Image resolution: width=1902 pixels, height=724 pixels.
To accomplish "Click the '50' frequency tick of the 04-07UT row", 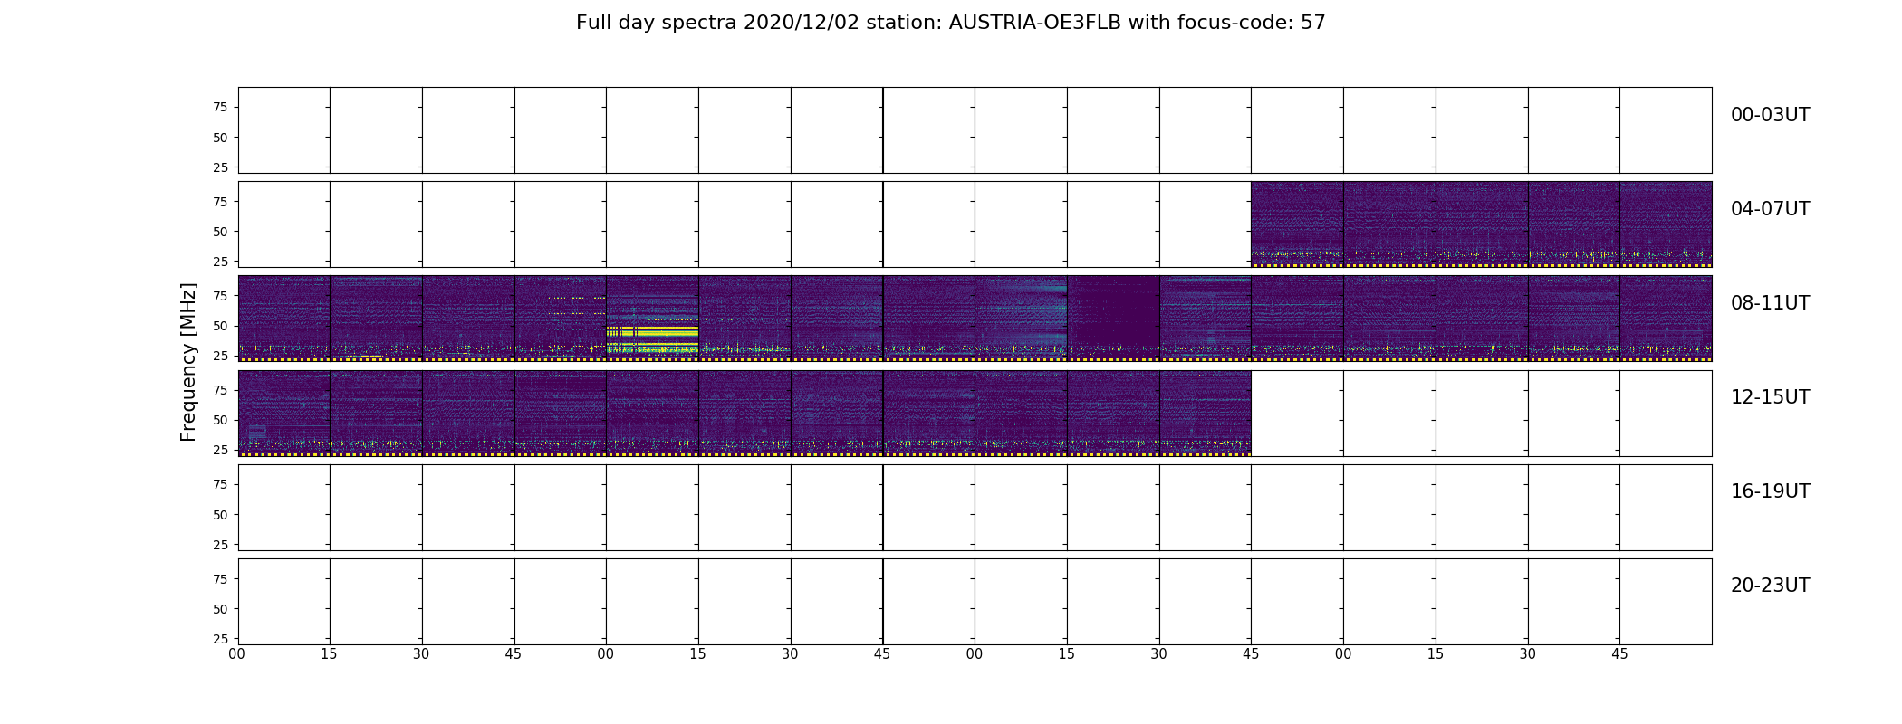I will click(x=220, y=232).
